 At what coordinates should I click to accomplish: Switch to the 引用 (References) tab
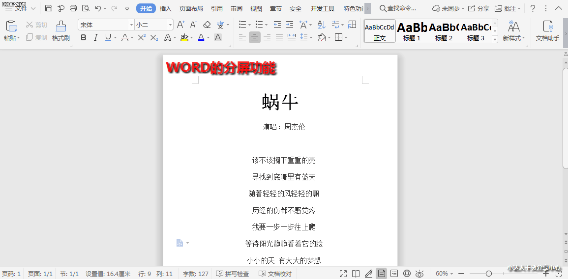(216, 9)
